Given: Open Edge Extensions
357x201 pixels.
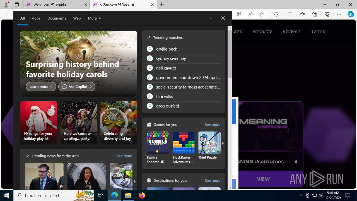Looking at the screenshot, I should (276, 14).
